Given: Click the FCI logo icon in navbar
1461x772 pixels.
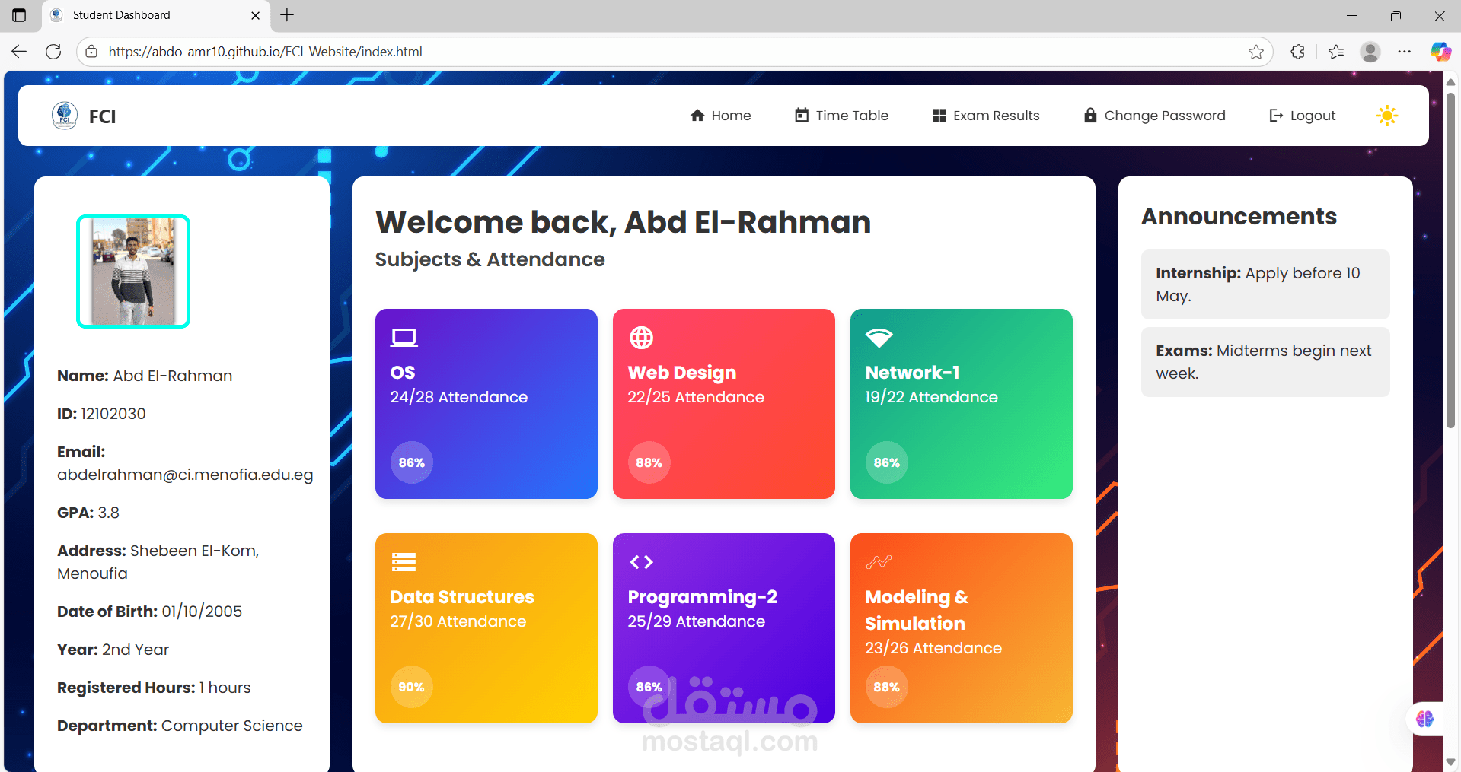Looking at the screenshot, I should pos(65,116).
